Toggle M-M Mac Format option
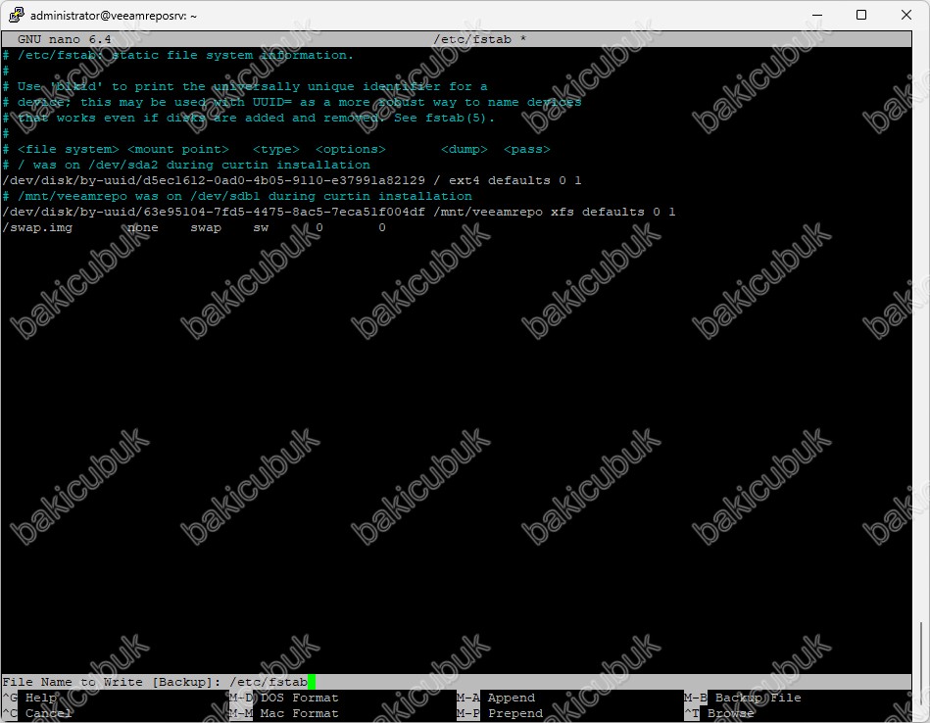930x723 pixels. tap(284, 713)
